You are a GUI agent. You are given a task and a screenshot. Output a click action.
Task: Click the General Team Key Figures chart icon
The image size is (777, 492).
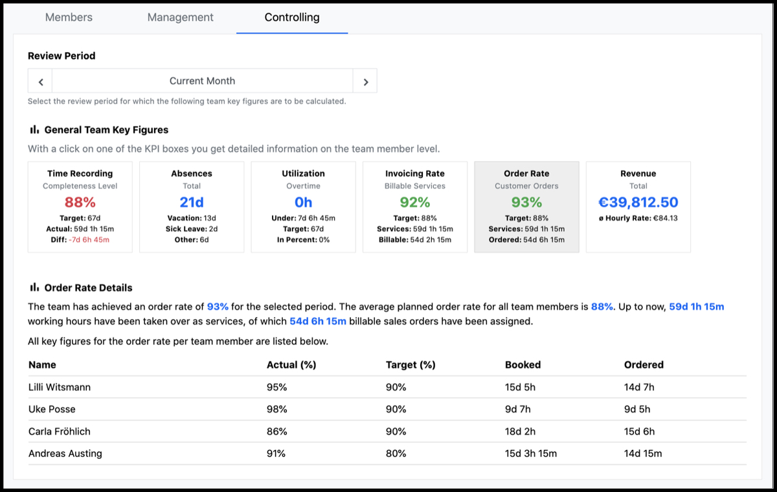(x=34, y=129)
